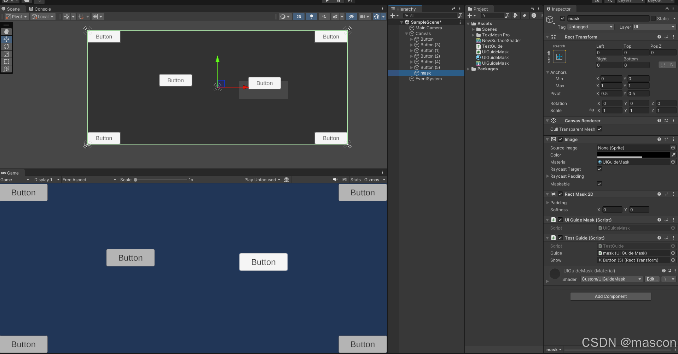This screenshot has width=678, height=354.
Task: Click the Image component color swatch
Action: pyautogui.click(x=633, y=155)
